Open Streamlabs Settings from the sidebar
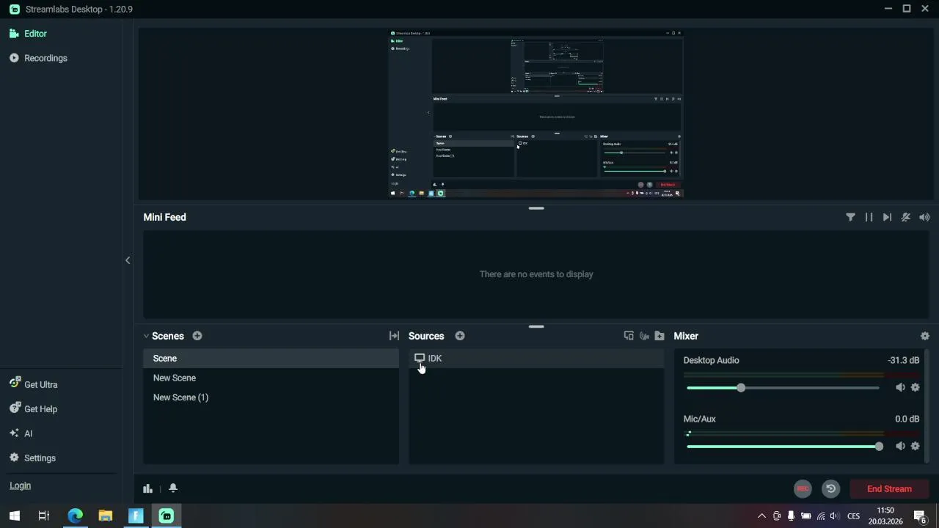The image size is (939, 528). coord(32,458)
